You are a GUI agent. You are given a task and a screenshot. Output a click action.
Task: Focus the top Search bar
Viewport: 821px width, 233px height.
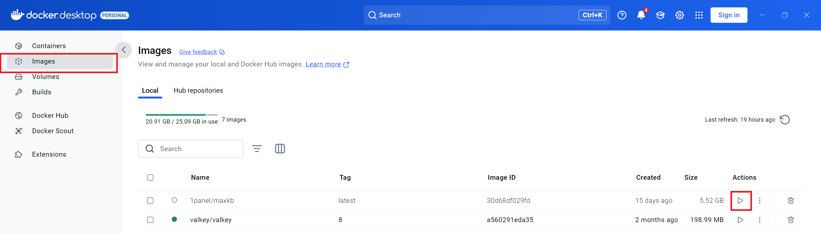tap(487, 15)
